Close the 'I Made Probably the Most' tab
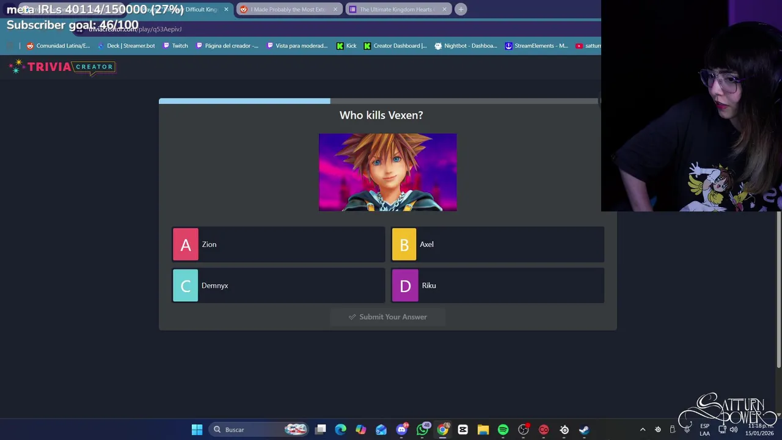 coord(335,9)
